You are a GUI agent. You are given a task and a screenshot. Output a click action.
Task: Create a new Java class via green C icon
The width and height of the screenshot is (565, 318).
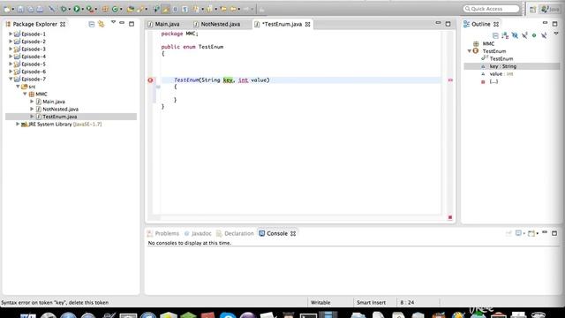click(x=115, y=9)
